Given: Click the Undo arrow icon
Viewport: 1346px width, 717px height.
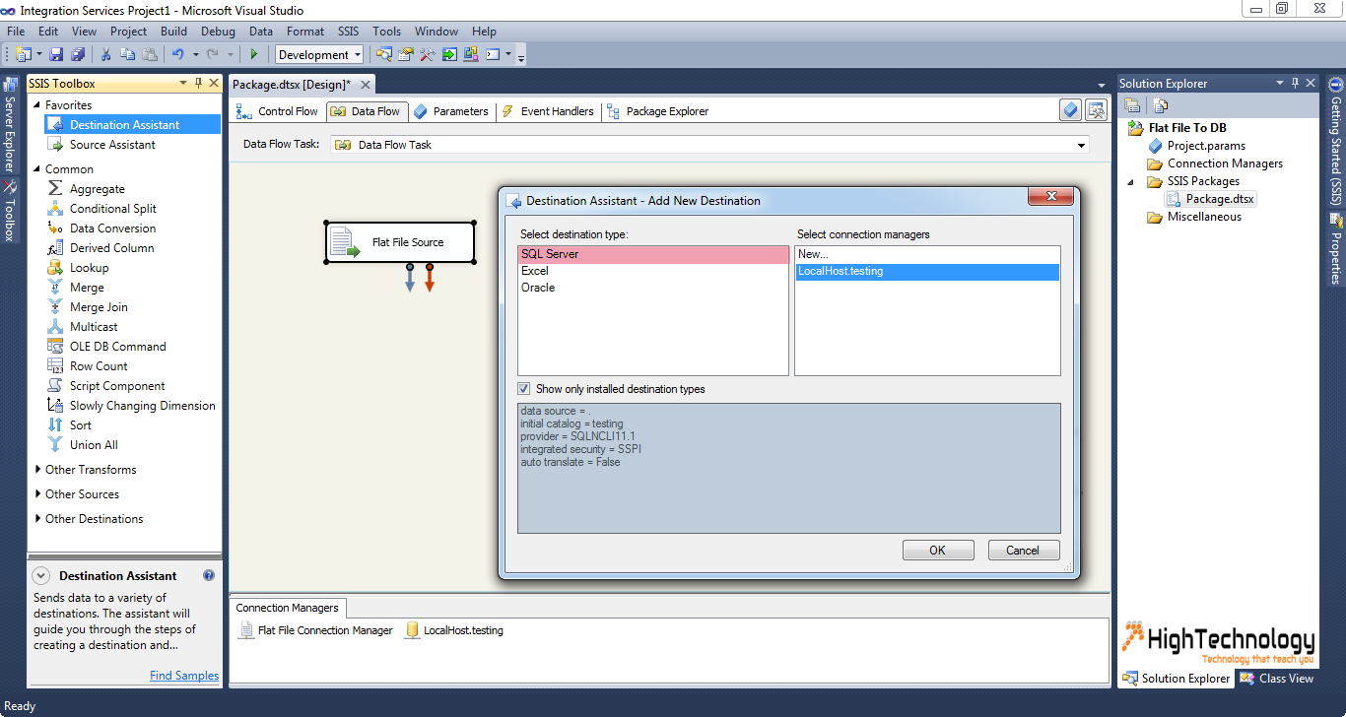Looking at the screenshot, I should pos(178,54).
